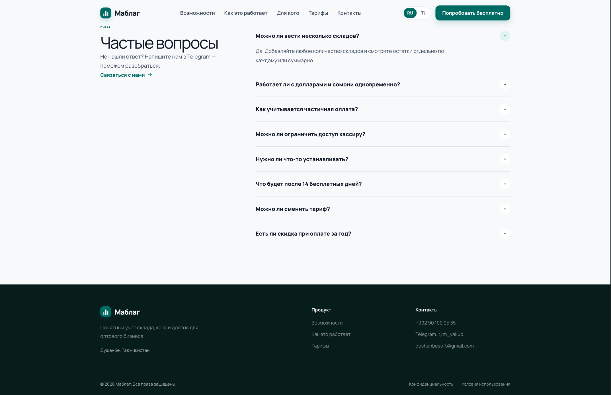Open Как это работает in the header navigation
This screenshot has width=611, height=395.
[246, 13]
